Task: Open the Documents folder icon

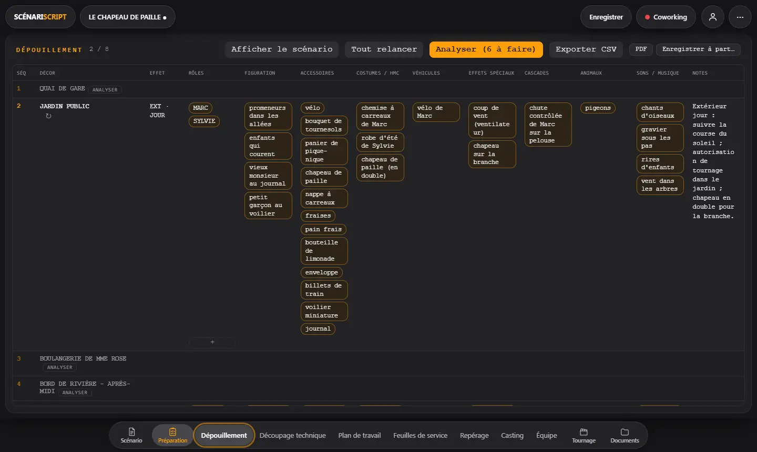Action: point(625,435)
